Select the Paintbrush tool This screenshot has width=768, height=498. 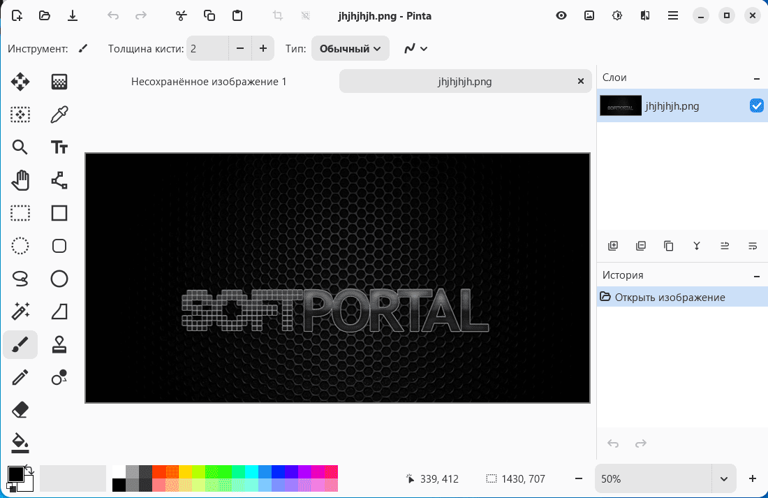tap(20, 344)
